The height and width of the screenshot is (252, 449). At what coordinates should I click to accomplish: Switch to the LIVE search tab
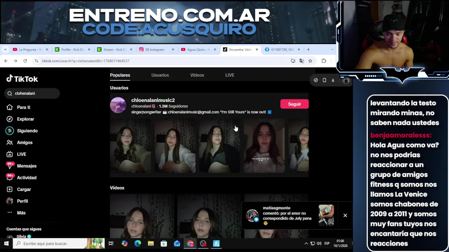[x=230, y=75]
